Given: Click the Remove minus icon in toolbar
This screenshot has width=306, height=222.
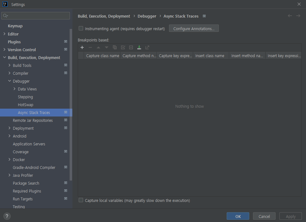Looking at the screenshot, I should 90,47.
